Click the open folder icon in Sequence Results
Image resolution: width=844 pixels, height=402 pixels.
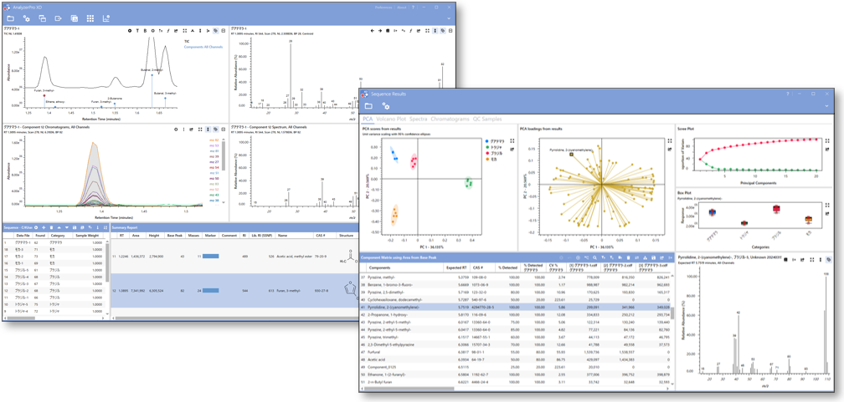click(368, 106)
